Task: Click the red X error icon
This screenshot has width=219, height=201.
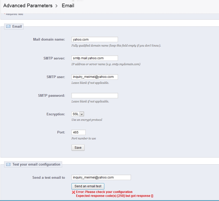Action: click(74, 192)
